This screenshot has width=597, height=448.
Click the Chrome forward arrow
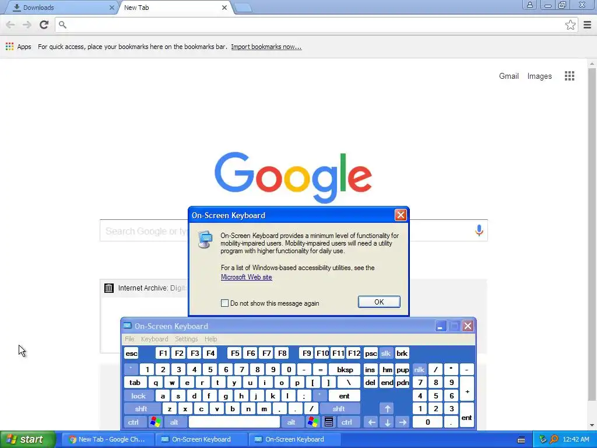click(27, 24)
